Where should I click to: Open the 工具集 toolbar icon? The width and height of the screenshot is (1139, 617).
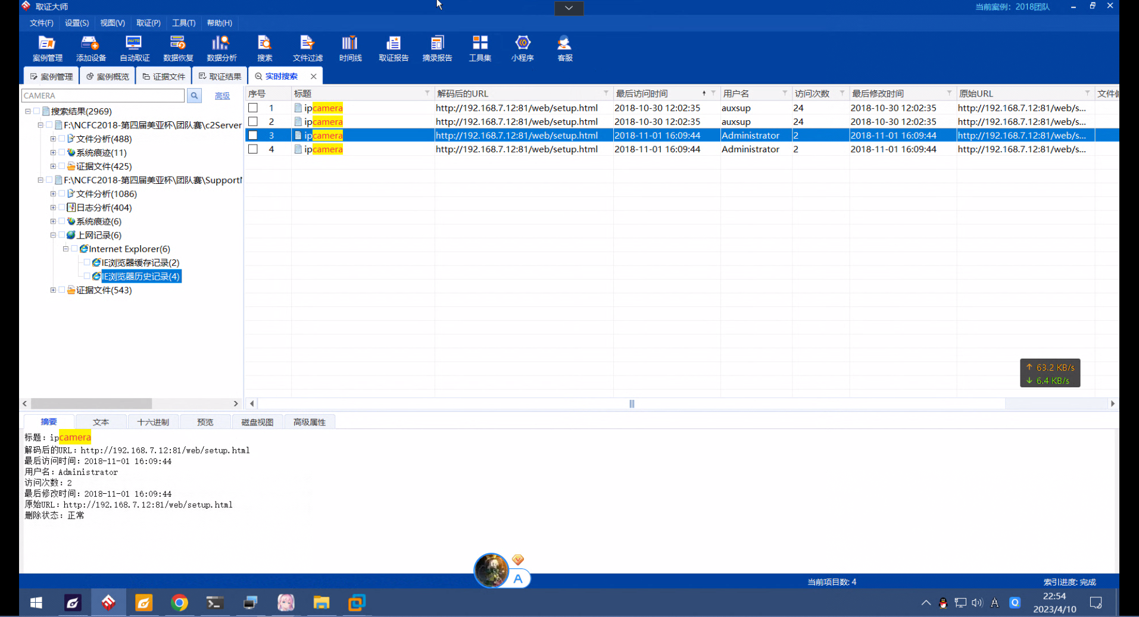coord(480,48)
